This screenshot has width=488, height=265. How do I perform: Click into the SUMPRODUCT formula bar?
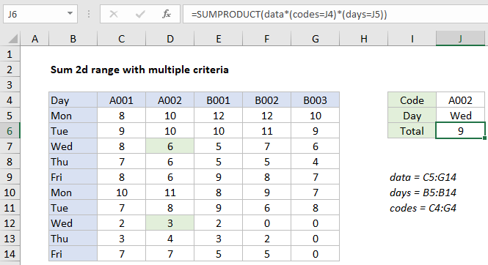(x=335, y=14)
